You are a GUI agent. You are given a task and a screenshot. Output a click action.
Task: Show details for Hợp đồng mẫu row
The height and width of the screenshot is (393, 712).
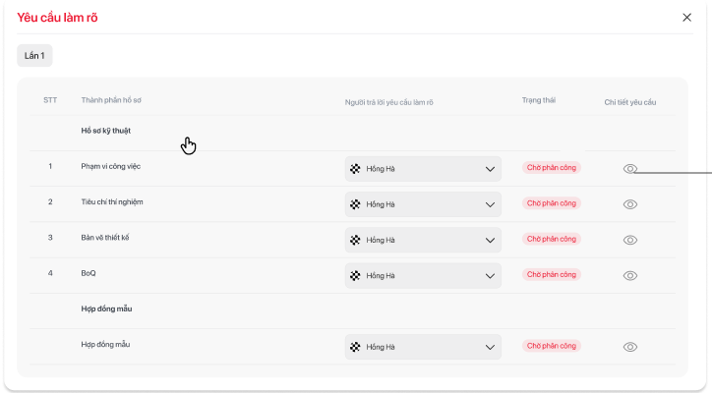(x=630, y=347)
